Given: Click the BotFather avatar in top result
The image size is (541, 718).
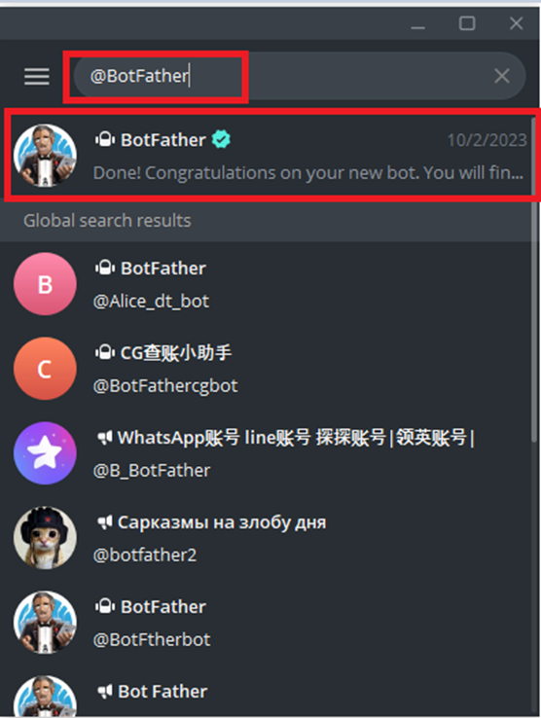Looking at the screenshot, I should (45, 156).
